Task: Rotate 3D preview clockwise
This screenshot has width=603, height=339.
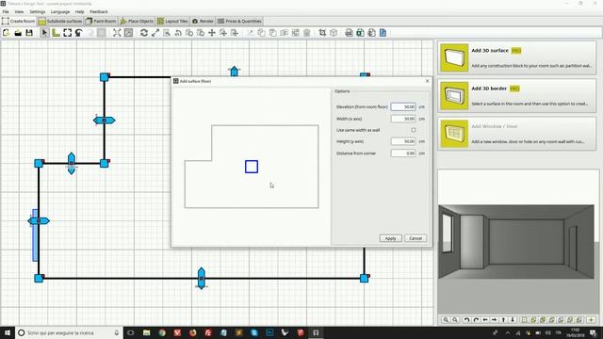Action: pyautogui.click(x=476, y=320)
